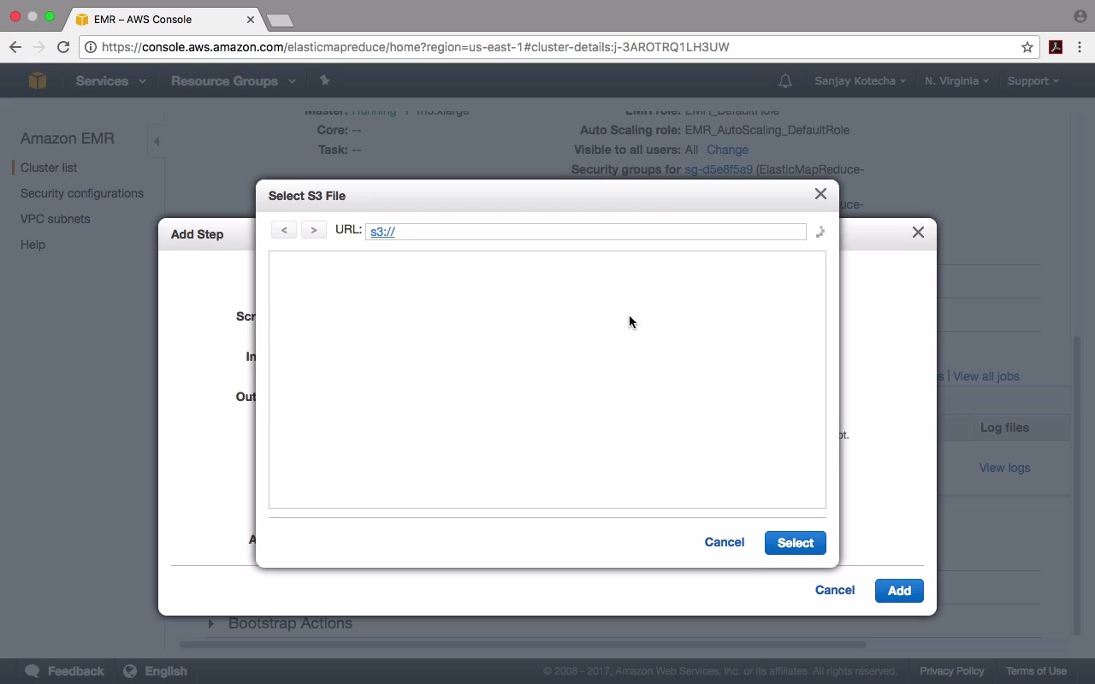Click Add in the Add Step dialog
The height and width of the screenshot is (684, 1095).
(899, 591)
